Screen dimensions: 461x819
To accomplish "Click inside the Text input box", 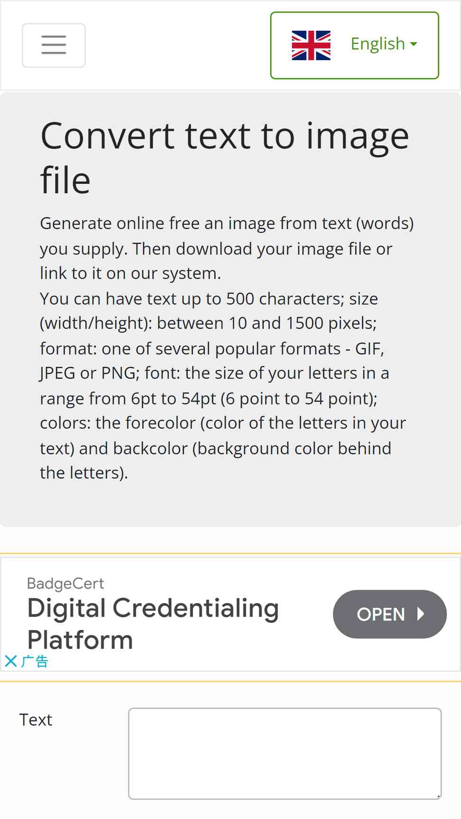I will click(285, 754).
